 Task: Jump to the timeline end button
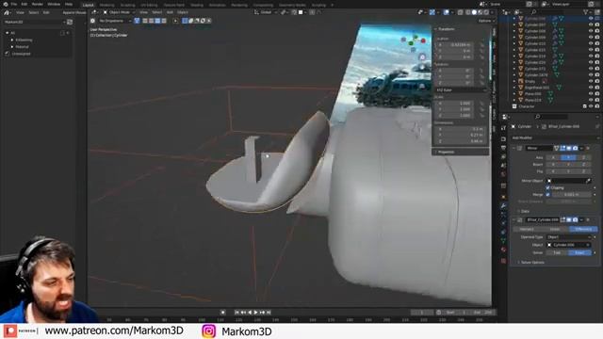coord(269,313)
